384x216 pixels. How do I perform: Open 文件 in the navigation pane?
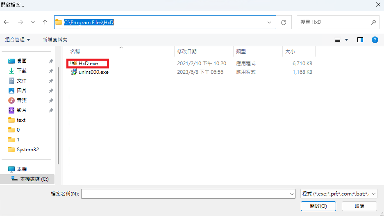point(22,81)
